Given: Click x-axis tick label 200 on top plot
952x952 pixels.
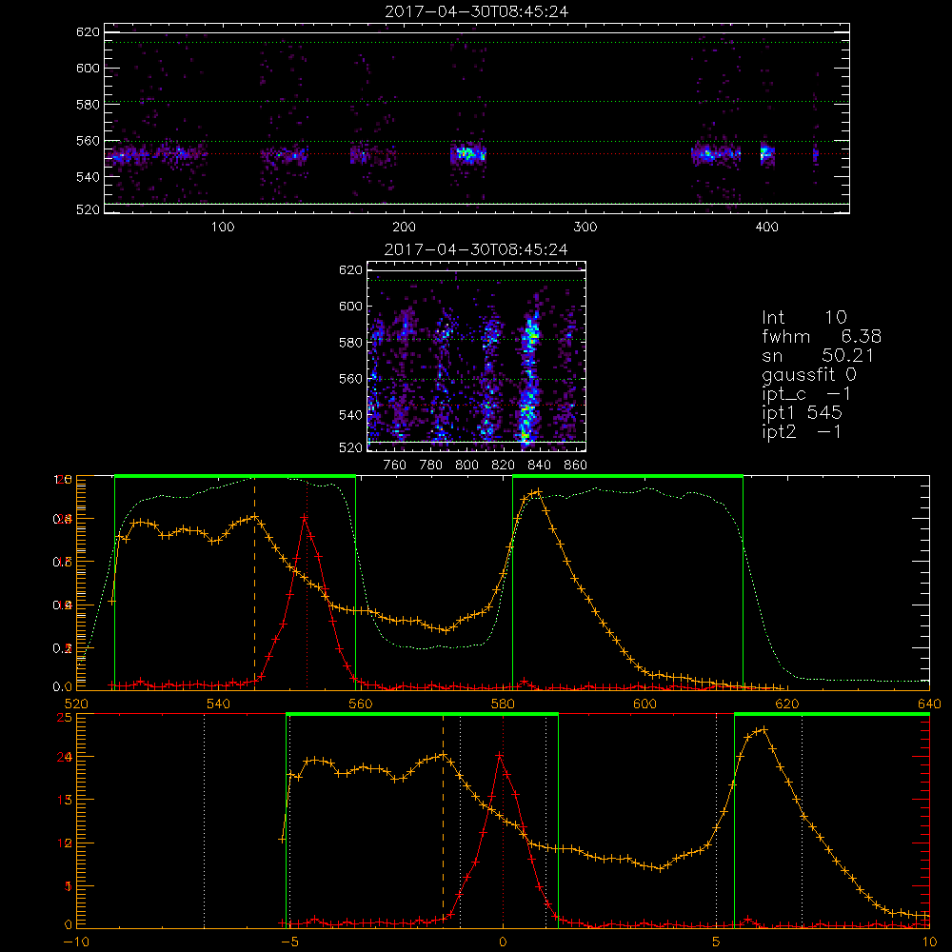Looking at the screenshot, I should pos(404,228).
